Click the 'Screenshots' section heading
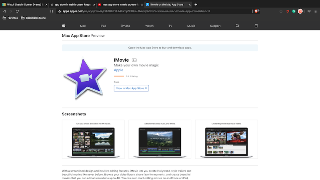The image size is (320, 180). coord(74,114)
